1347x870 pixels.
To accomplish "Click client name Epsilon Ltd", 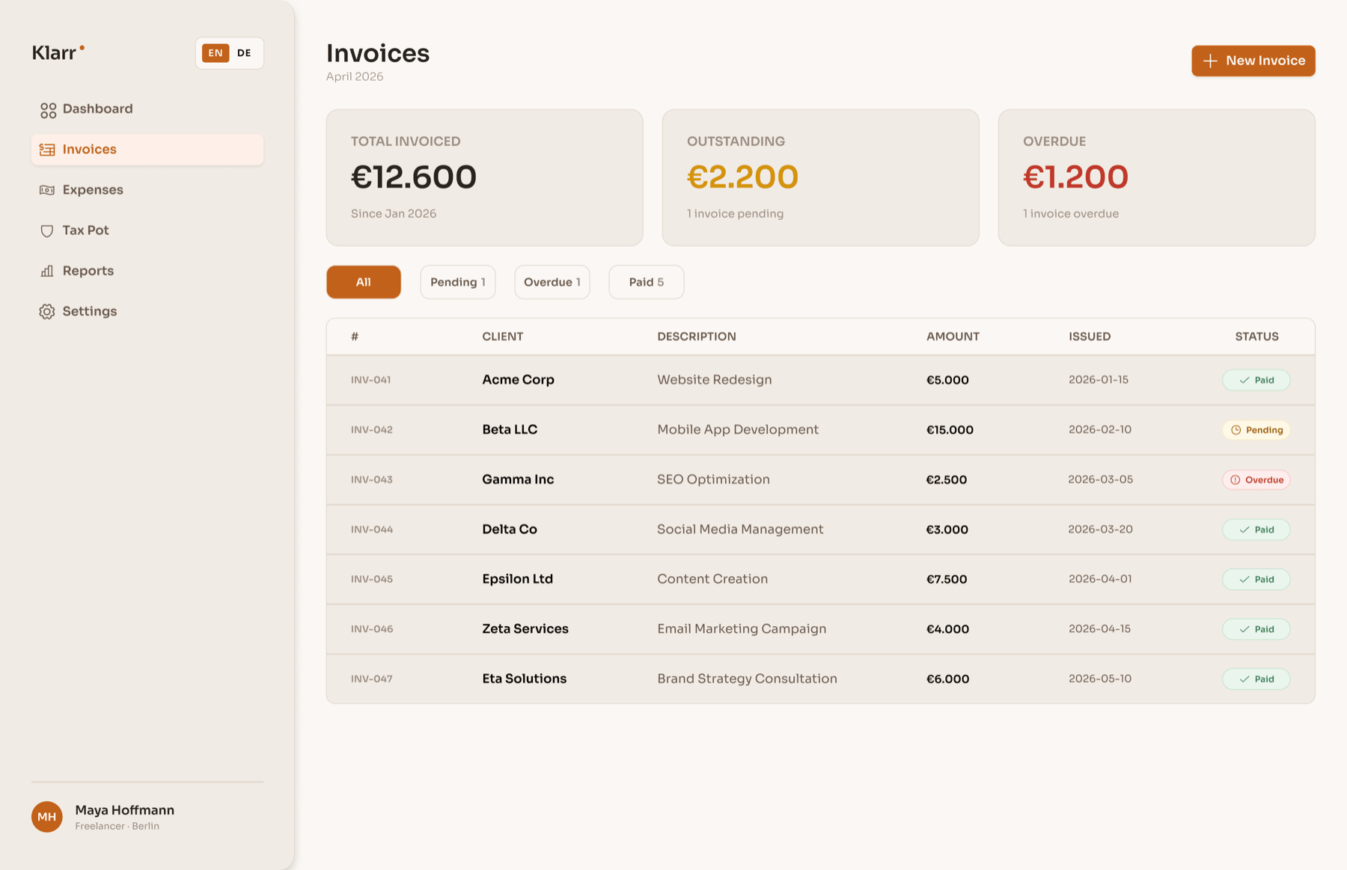I will 518,579.
